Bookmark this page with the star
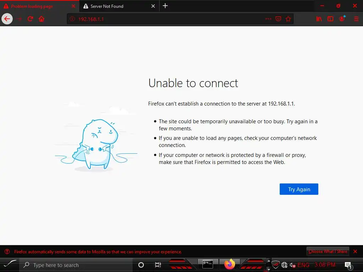 pyautogui.click(x=288, y=19)
